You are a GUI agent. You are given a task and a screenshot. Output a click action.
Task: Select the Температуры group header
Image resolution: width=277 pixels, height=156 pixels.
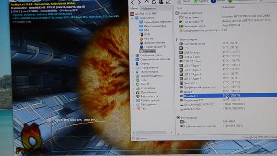[x=187, y=39]
